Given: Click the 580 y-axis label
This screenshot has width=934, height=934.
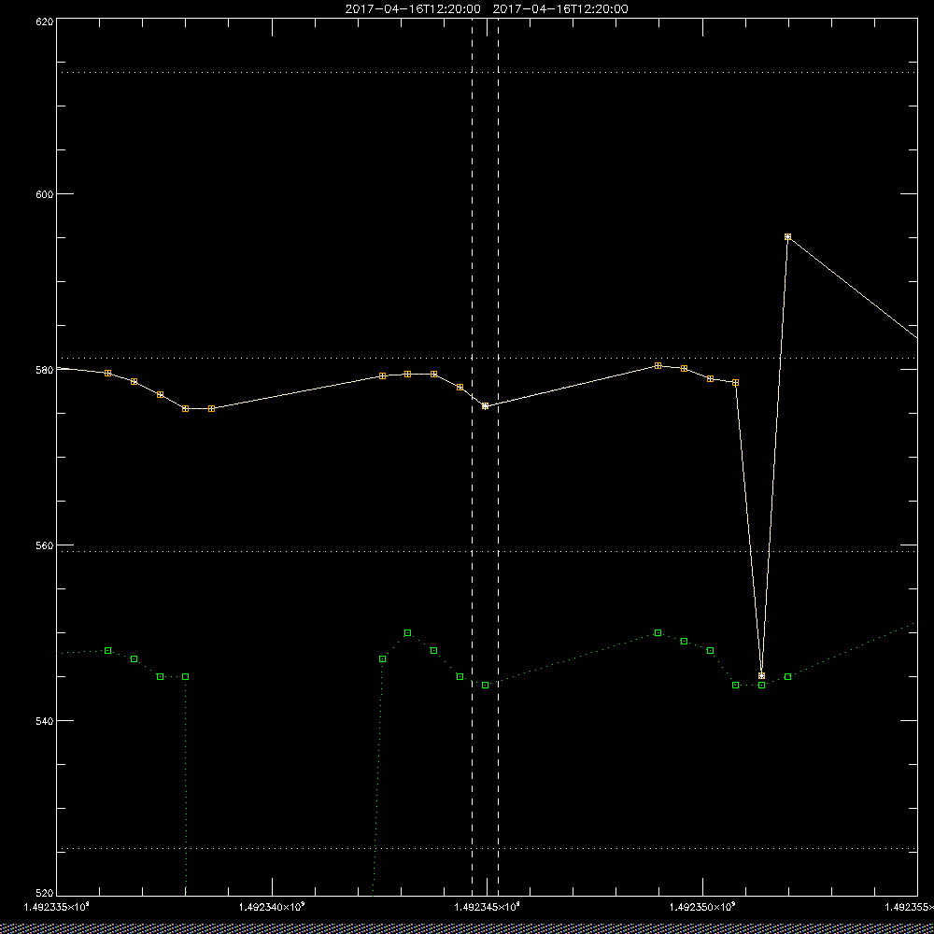Looking at the screenshot, I should point(45,369).
